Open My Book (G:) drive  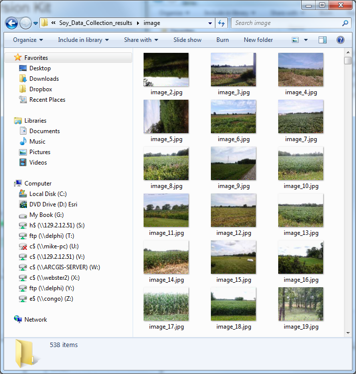point(46,215)
